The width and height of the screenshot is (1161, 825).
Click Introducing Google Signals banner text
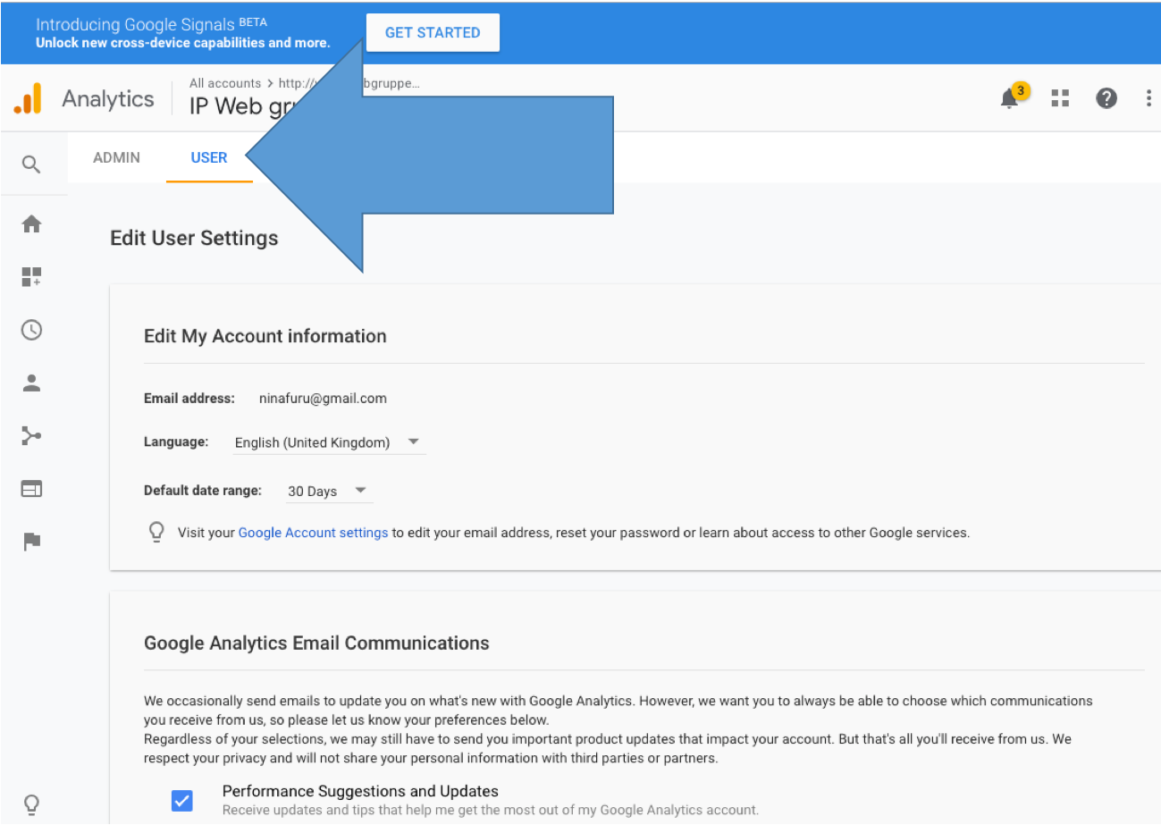[151, 24]
